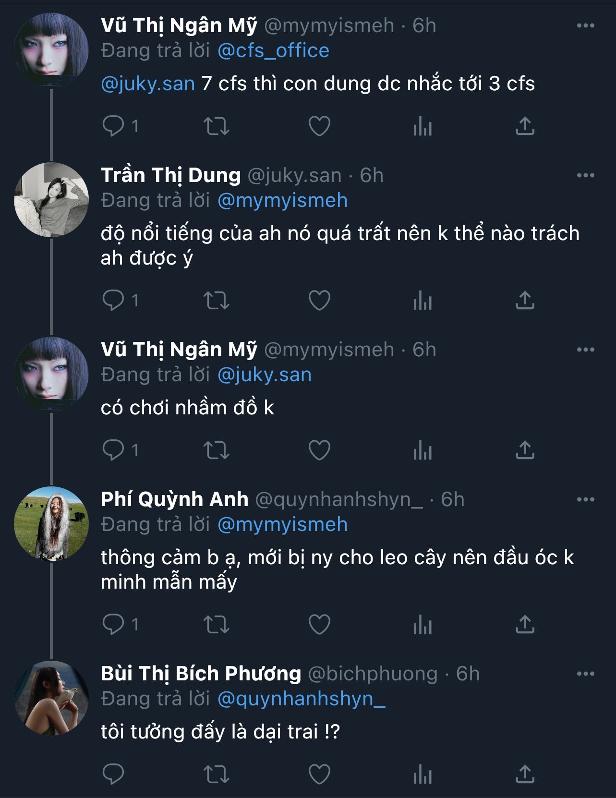Reply to Bùi Thị Bích Phương's tweet
The image size is (616, 798).
114,774
